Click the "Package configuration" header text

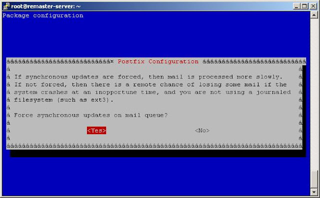pyautogui.click(x=43, y=15)
